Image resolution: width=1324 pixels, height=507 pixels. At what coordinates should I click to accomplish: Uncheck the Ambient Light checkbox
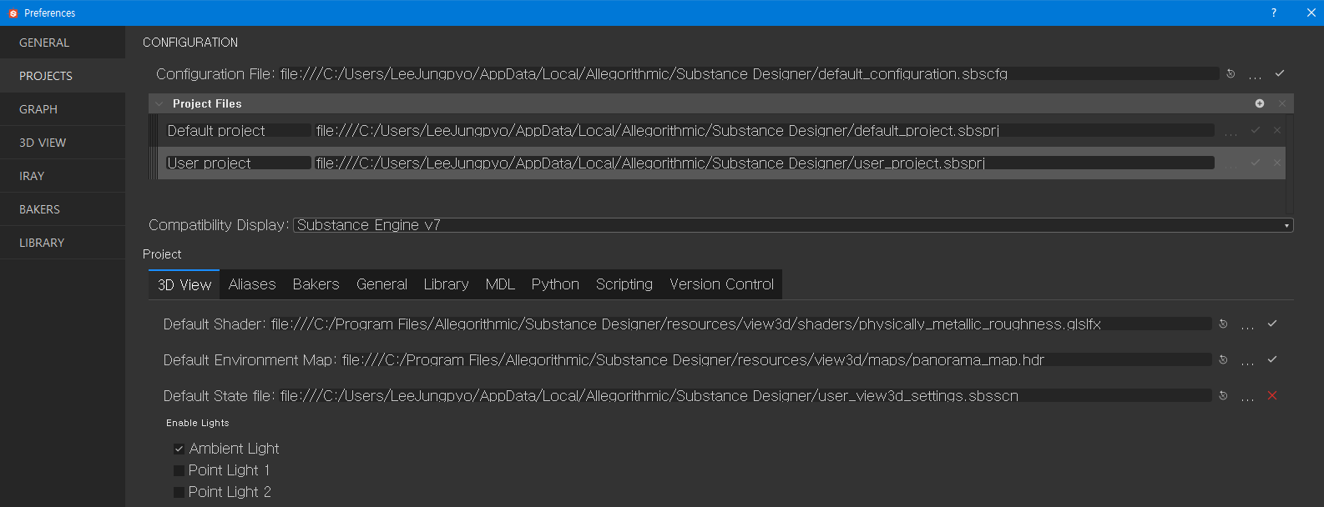[179, 449]
